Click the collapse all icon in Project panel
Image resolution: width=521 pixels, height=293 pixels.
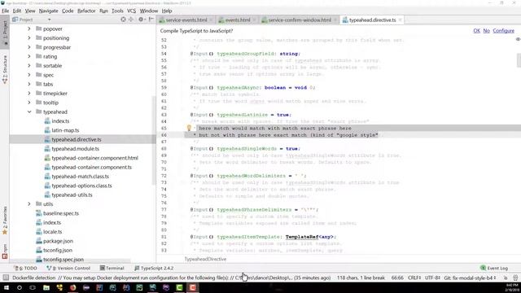(x=131, y=20)
